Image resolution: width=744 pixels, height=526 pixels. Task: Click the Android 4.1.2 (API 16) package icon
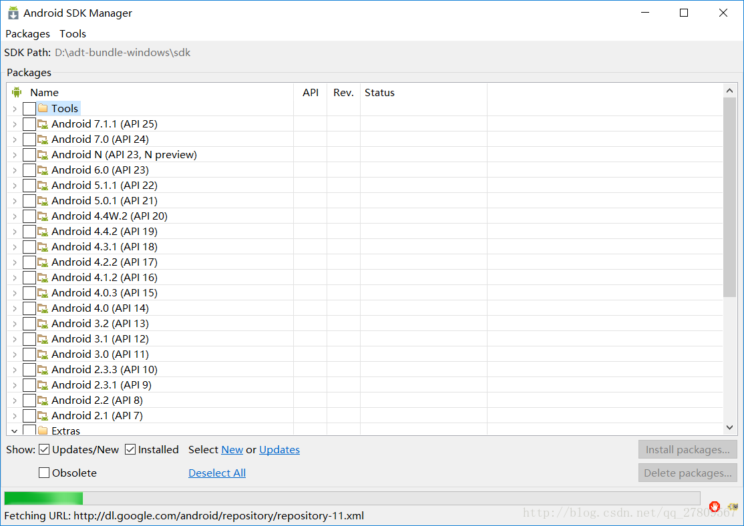pyautogui.click(x=43, y=278)
